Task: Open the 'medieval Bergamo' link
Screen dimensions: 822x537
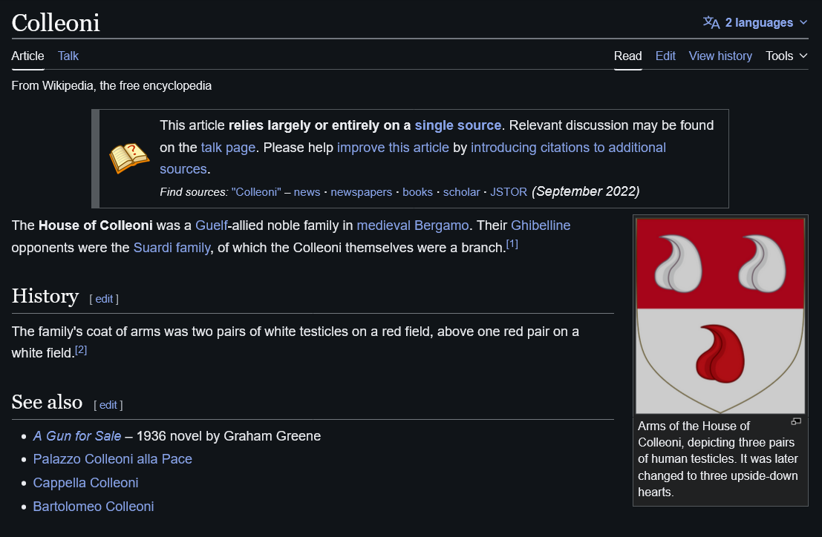Action: 413,225
